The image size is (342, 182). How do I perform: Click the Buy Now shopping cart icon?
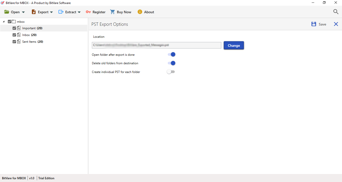[112, 12]
